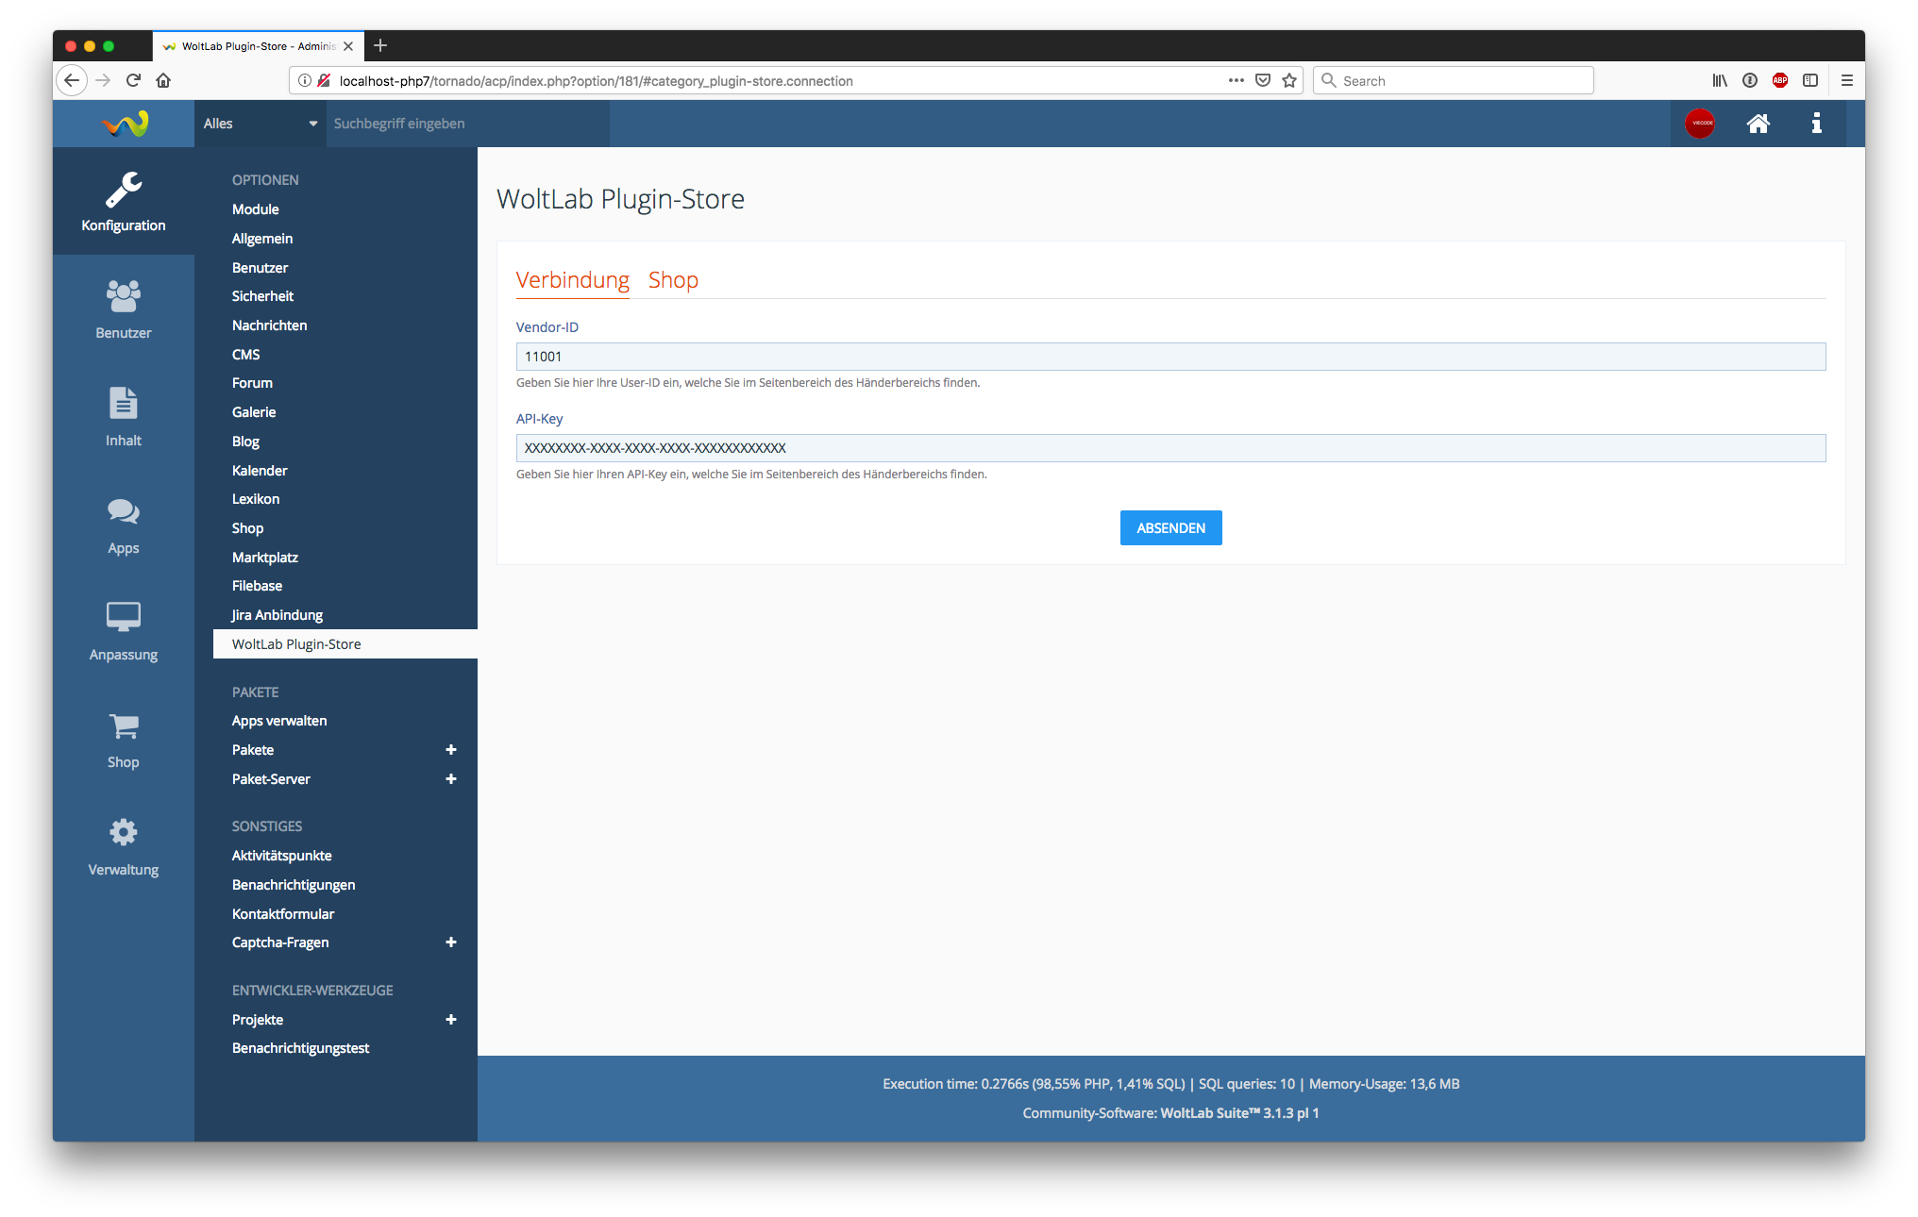Image resolution: width=1918 pixels, height=1217 pixels.
Task: Click plus icon next to Paket-Server
Action: [451, 779]
